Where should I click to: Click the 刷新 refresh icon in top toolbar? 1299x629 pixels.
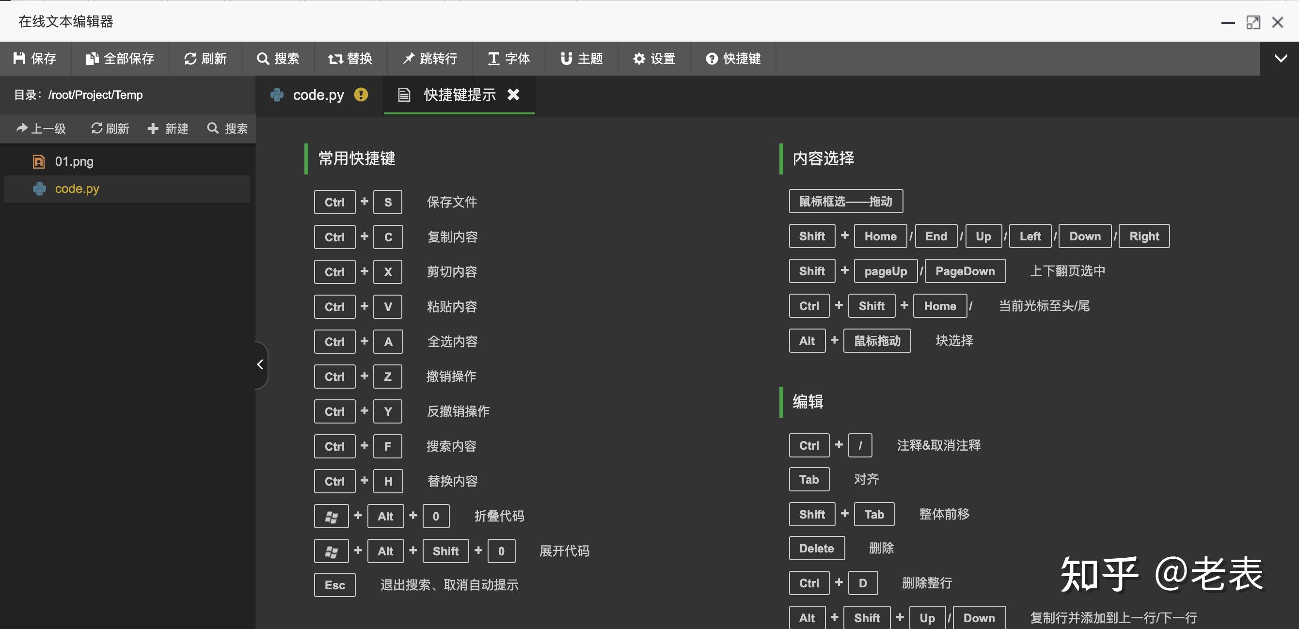click(190, 59)
